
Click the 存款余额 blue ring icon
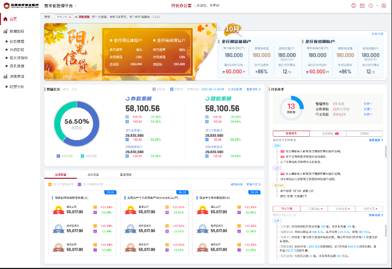tap(128, 99)
